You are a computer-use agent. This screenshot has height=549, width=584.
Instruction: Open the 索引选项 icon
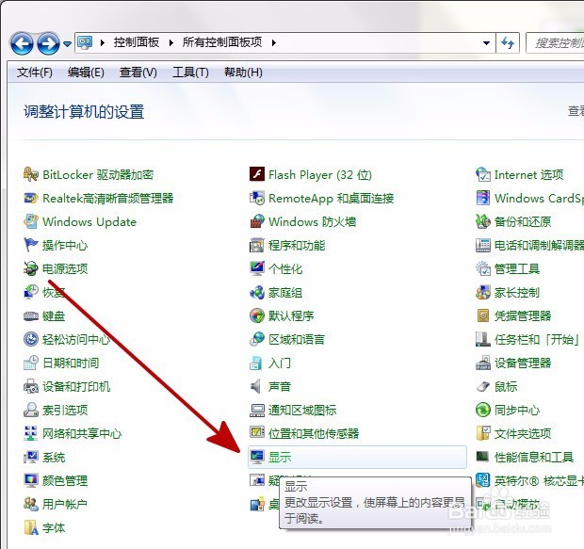[30, 410]
